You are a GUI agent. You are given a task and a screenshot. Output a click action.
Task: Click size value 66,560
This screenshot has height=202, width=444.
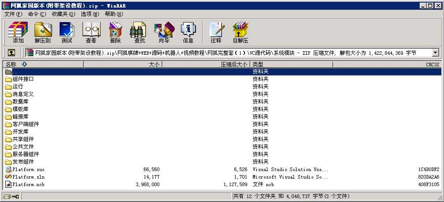tap(151, 169)
